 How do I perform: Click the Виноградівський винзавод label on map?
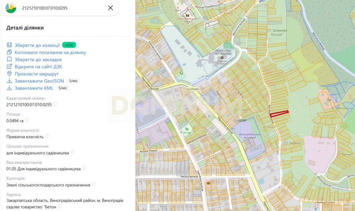pyautogui.click(x=250, y=136)
